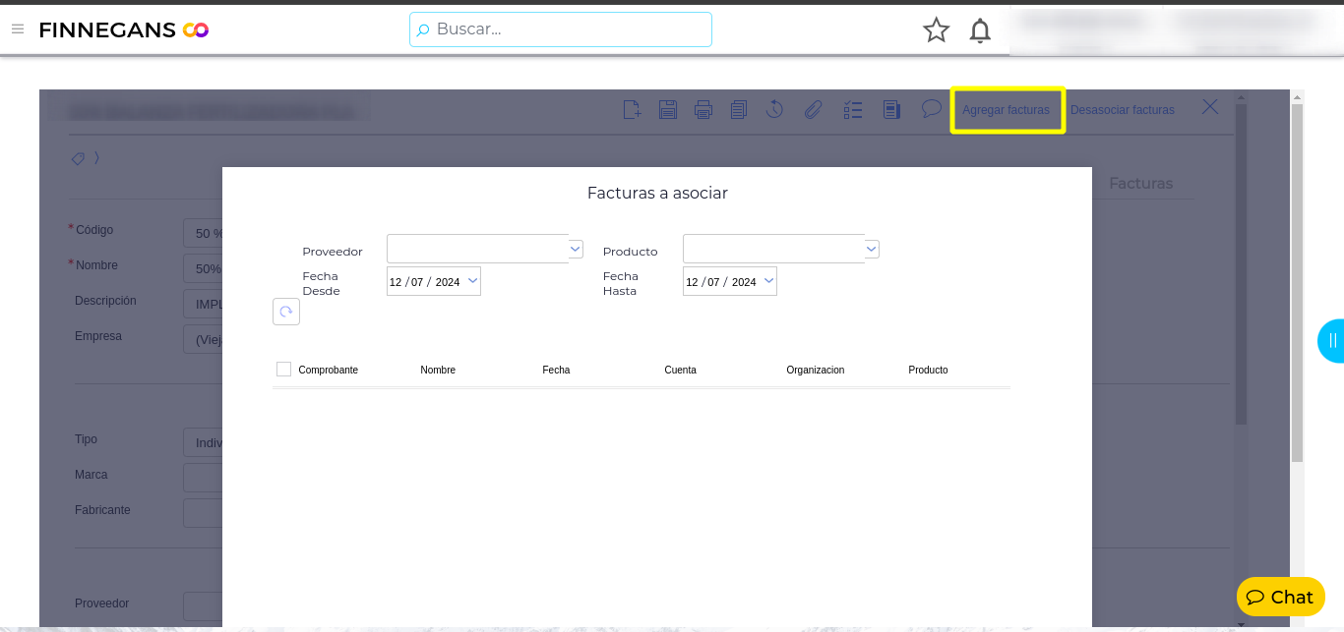Click the Desasociar facturas link
Viewport: 1344px width, 632px height.
(1122, 110)
